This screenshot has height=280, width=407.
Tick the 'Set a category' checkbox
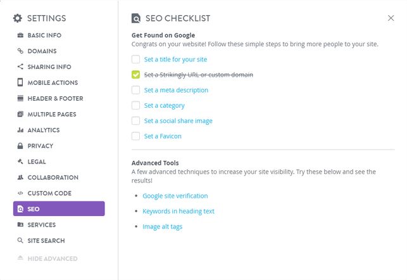pos(135,105)
